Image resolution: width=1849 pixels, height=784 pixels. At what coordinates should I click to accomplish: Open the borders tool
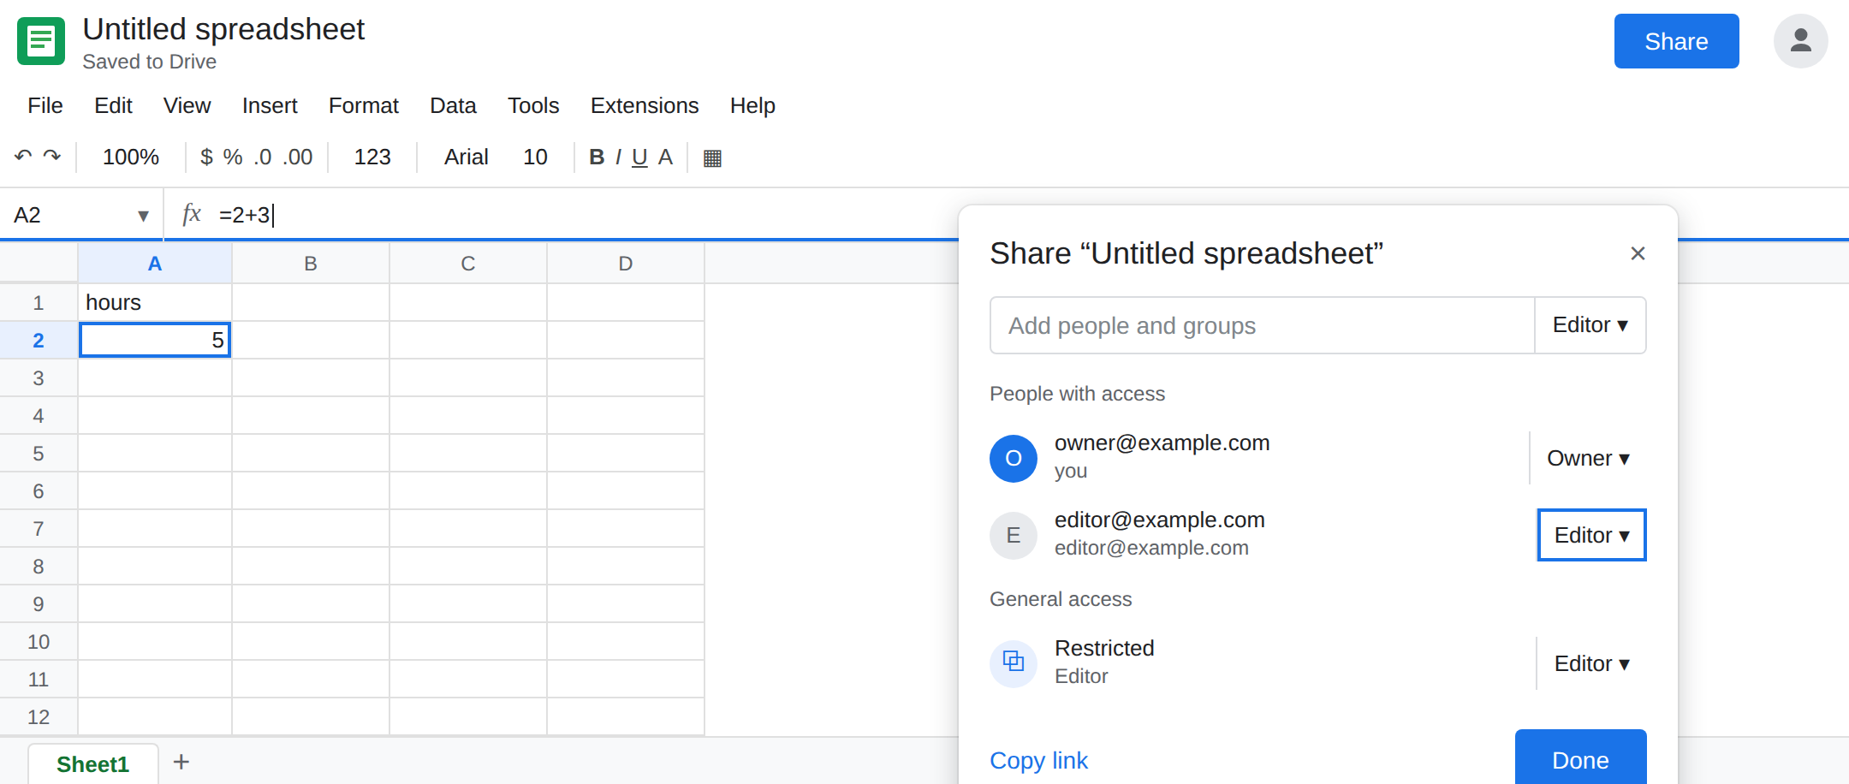[712, 157]
